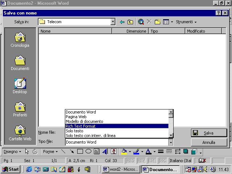Toggle REV track changes indicator

coord(141,161)
